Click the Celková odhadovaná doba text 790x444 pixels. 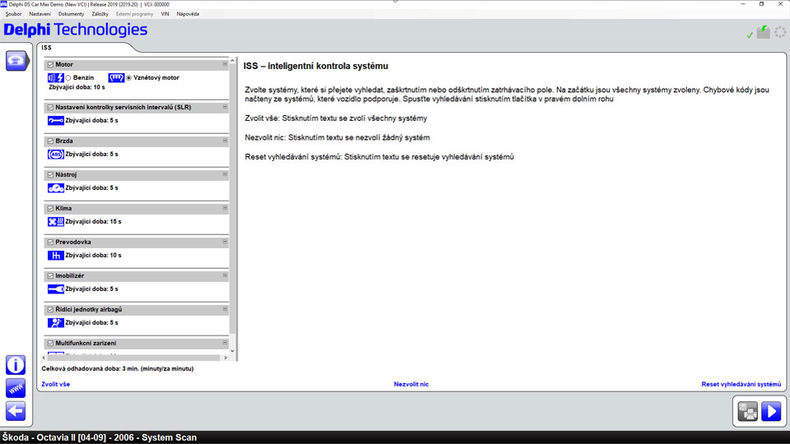[x=118, y=368]
